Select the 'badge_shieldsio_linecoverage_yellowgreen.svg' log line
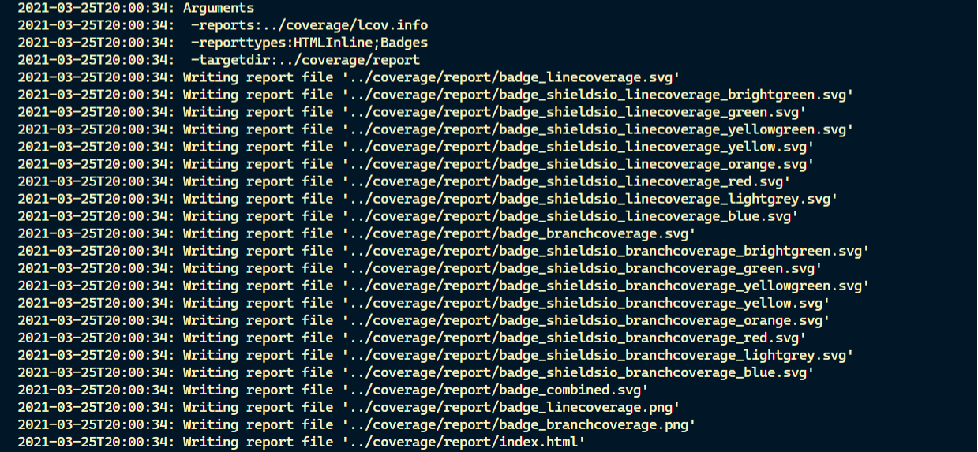 click(436, 129)
